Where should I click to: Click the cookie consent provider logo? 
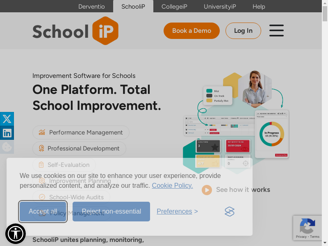click(230, 212)
